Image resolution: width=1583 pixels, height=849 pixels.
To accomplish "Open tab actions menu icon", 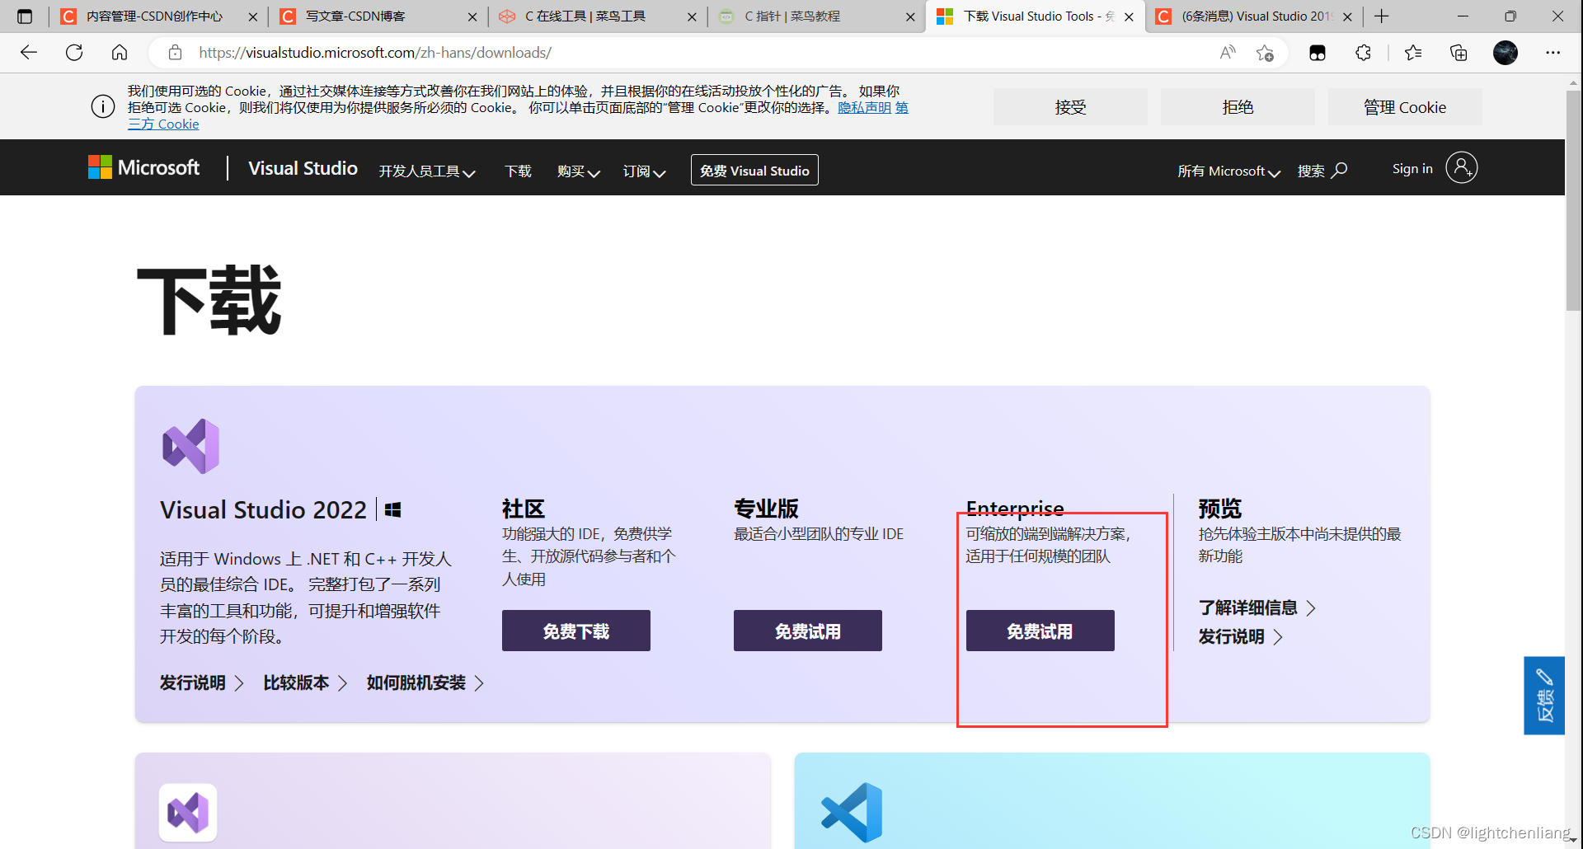I will (x=25, y=16).
